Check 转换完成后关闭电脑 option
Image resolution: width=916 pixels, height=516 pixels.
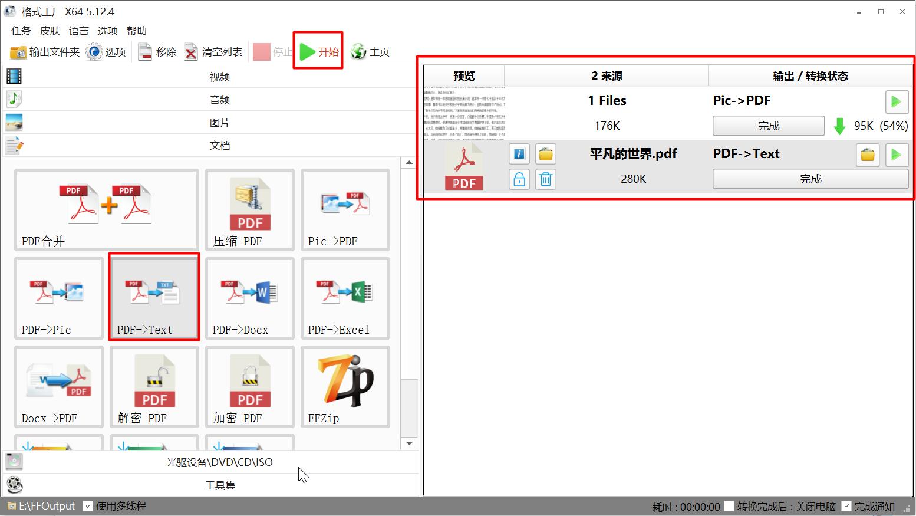pyautogui.click(x=729, y=505)
